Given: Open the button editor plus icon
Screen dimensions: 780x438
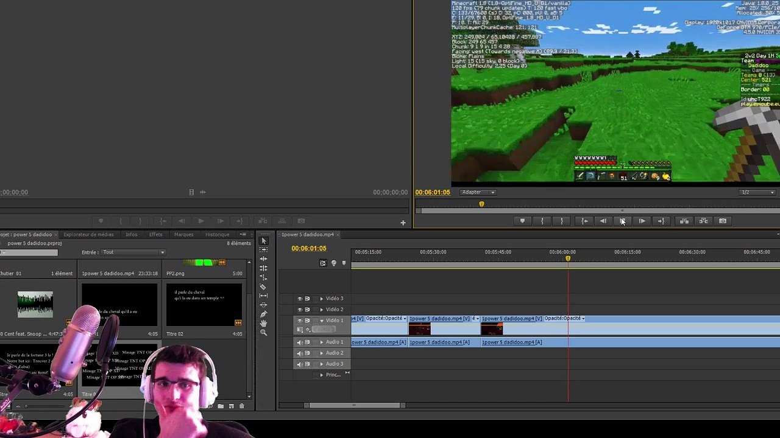Looking at the screenshot, I should [x=403, y=223].
